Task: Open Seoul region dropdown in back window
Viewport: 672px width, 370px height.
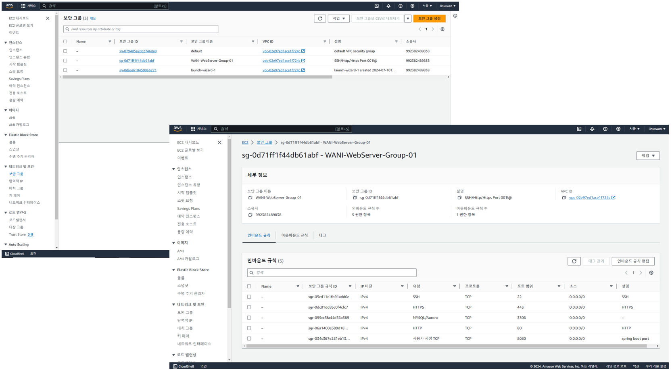Action: coord(427,6)
